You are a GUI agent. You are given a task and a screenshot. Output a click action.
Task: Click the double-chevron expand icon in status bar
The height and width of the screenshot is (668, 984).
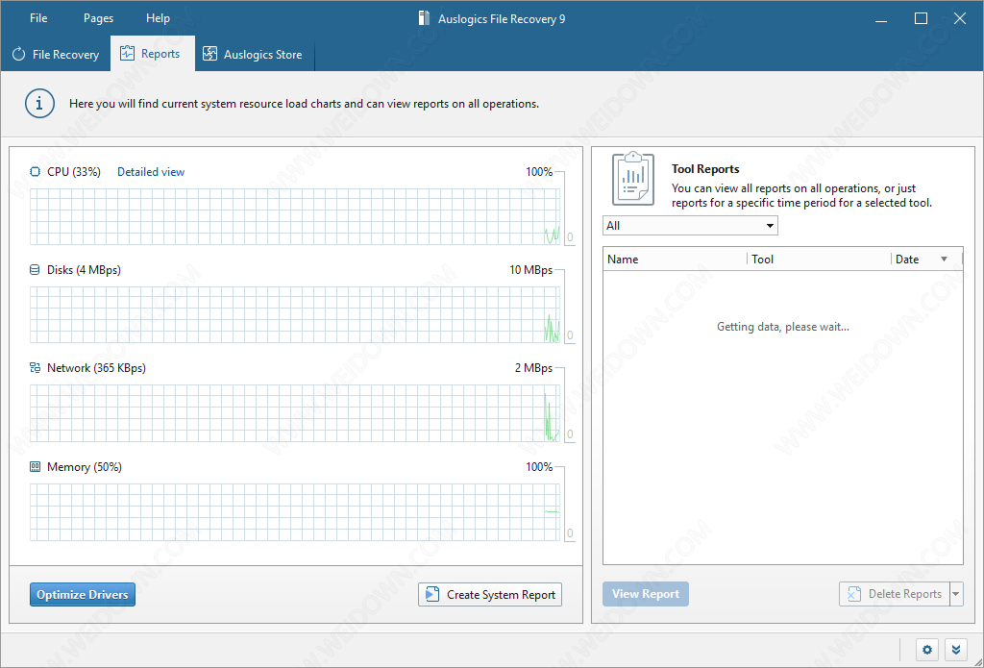(956, 650)
